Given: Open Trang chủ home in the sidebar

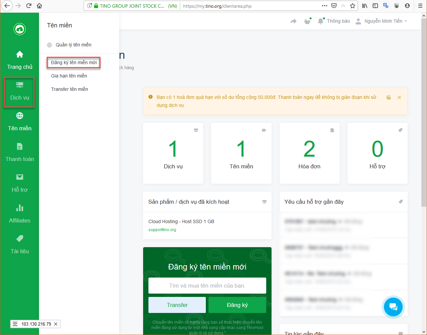Looking at the screenshot, I should (20, 60).
